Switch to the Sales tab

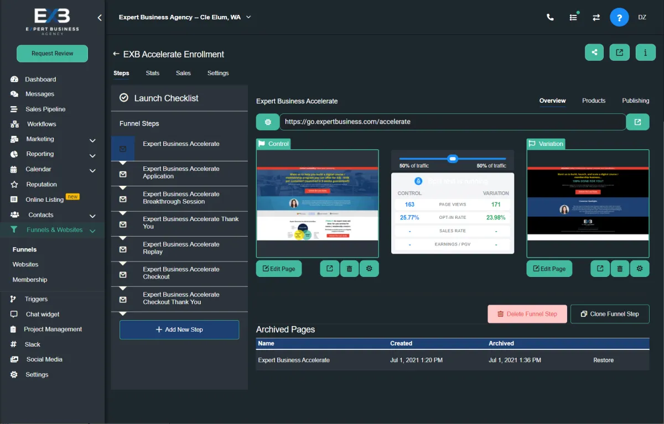pos(183,73)
